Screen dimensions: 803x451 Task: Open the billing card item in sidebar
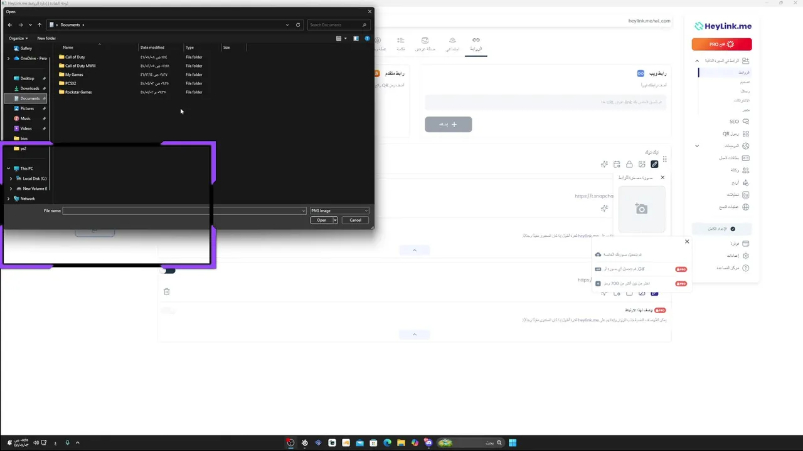tap(739, 244)
